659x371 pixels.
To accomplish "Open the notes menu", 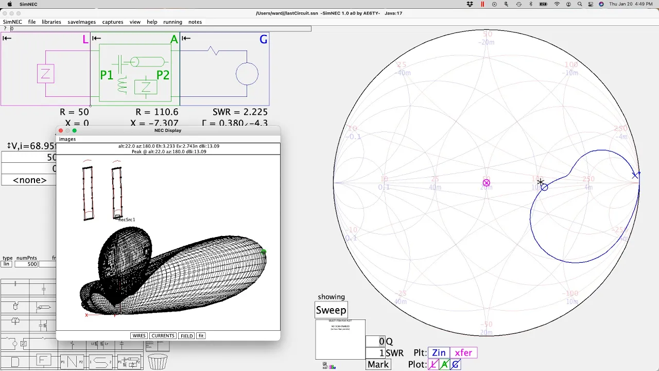I will pyautogui.click(x=195, y=22).
